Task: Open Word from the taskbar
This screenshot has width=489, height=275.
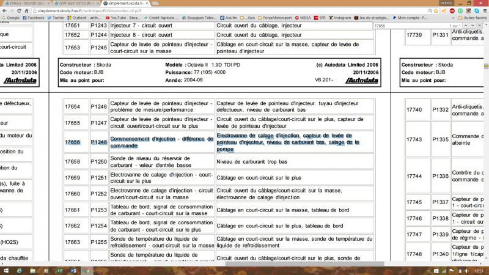Action: [x=73, y=271]
